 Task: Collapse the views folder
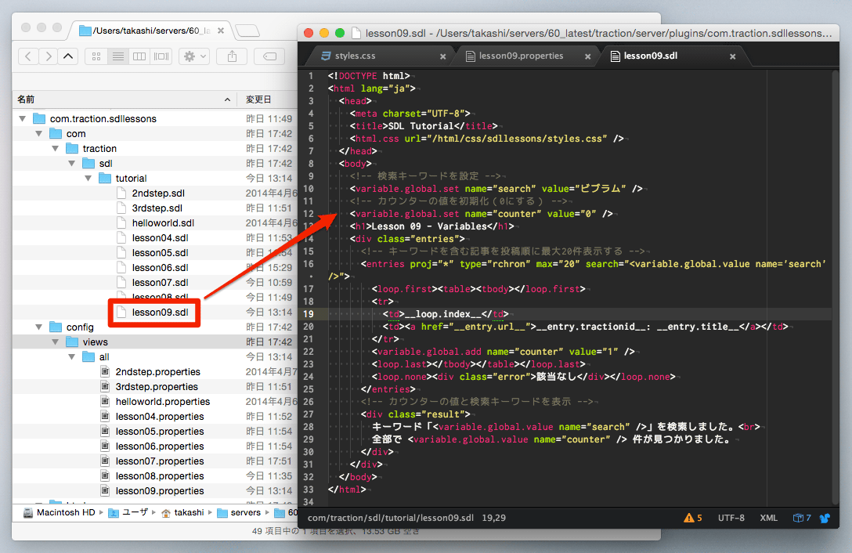click(54, 342)
